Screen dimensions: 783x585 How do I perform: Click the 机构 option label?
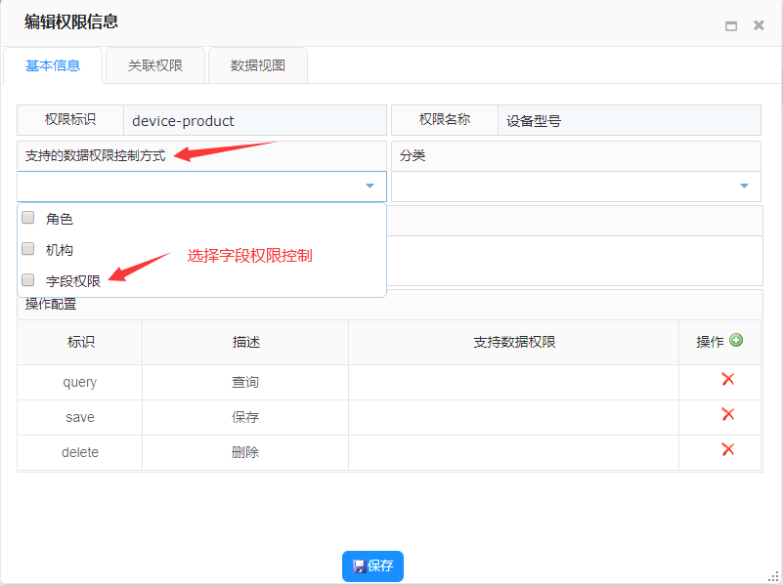(60, 250)
